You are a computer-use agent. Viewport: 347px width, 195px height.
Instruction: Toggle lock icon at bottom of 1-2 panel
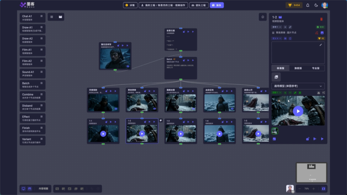point(307,139)
